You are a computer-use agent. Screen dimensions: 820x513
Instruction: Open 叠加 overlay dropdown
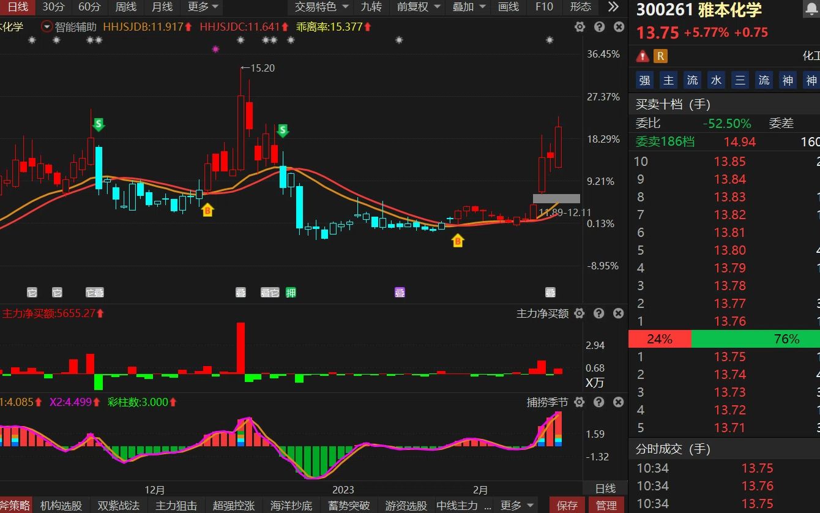click(469, 7)
